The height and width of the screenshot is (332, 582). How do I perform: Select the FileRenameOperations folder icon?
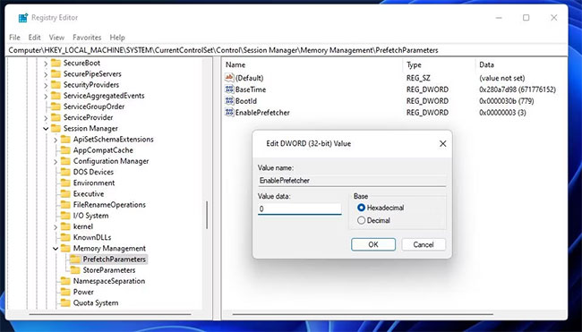pyautogui.click(x=65, y=205)
